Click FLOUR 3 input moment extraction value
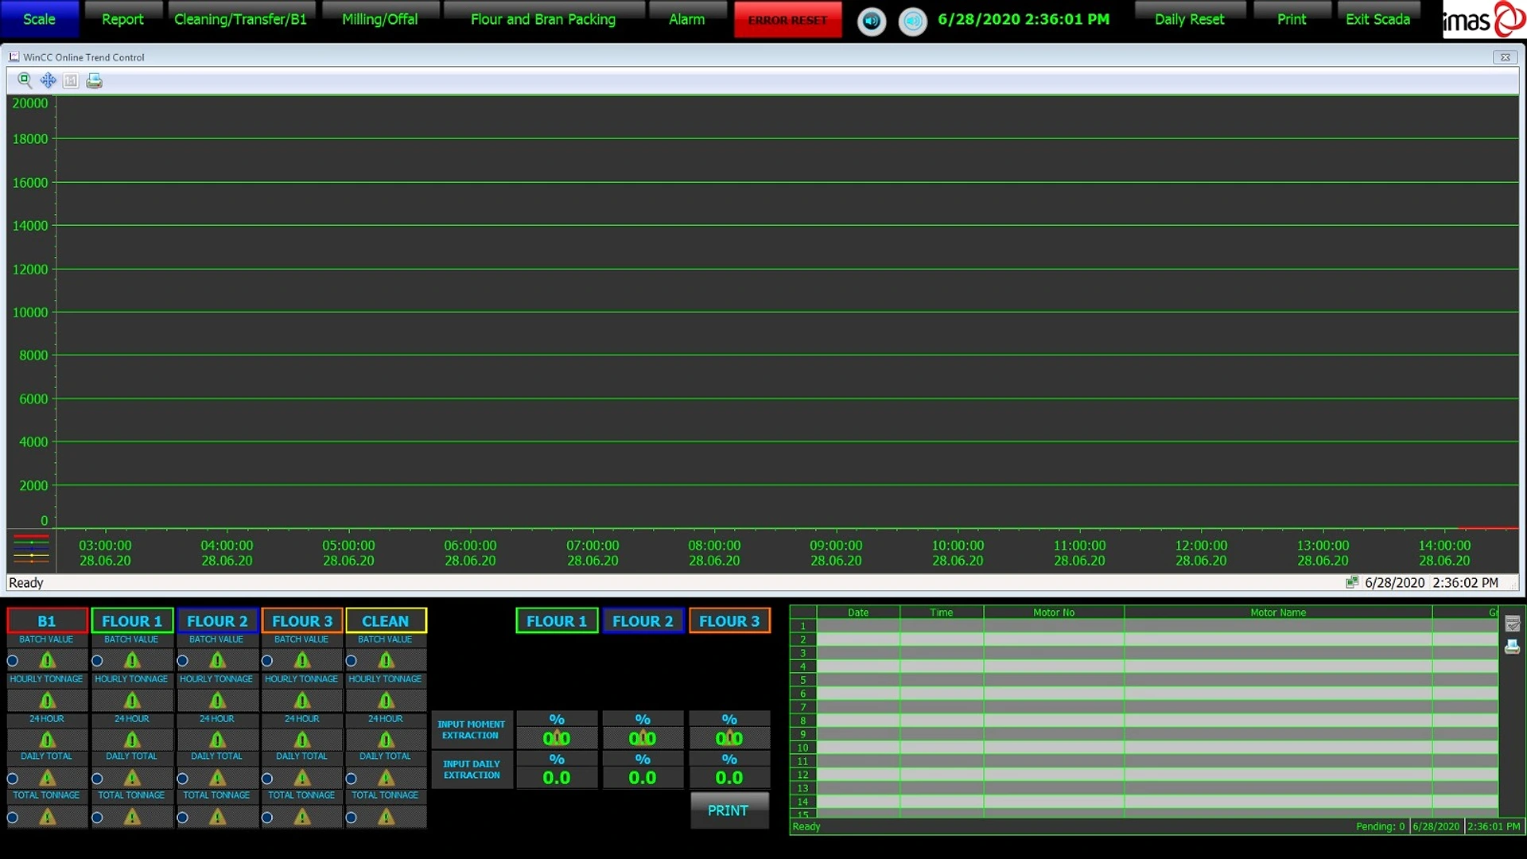The height and width of the screenshot is (859, 1527). pyautogui.click(x=729, y=738)
